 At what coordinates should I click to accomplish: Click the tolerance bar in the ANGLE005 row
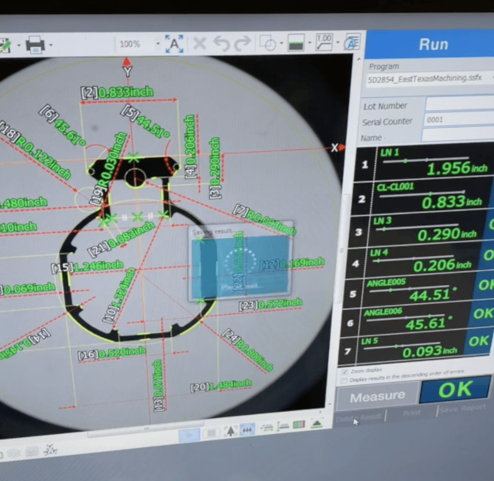(x=409, y=289)
